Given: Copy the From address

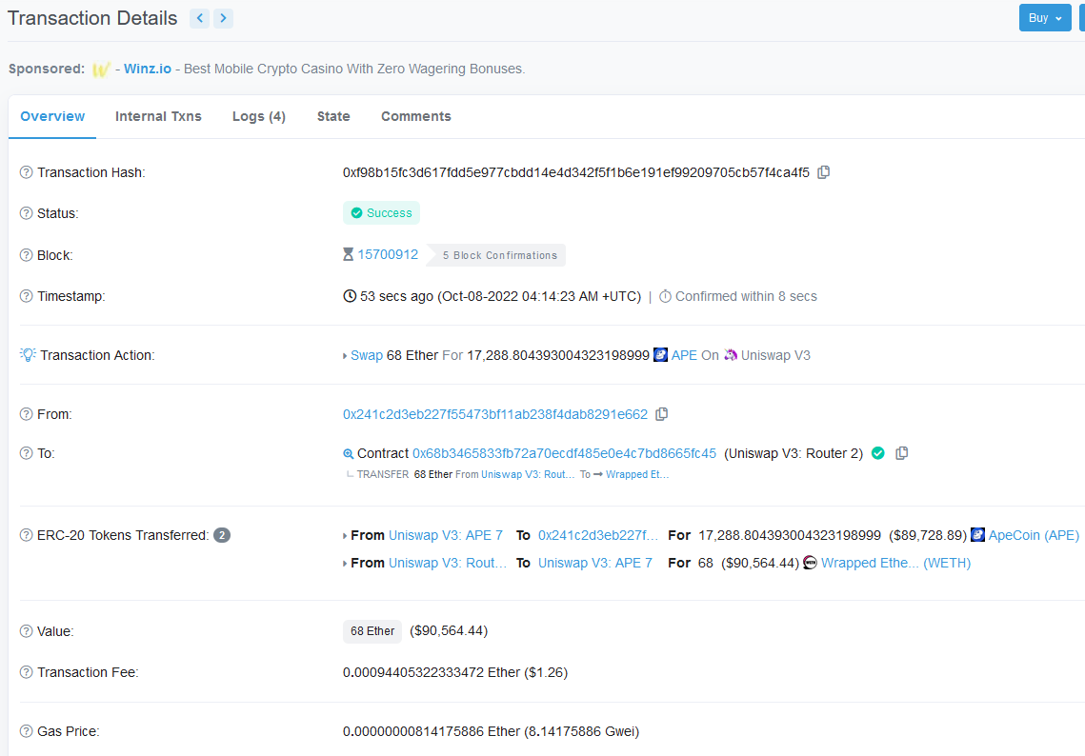Looking at the screenshot, I should pyautogui.click(x=662, y=413).
